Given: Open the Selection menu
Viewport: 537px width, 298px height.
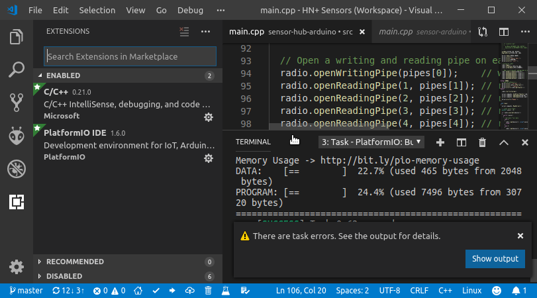Looking at the screenshot, I should click(97, 11).
